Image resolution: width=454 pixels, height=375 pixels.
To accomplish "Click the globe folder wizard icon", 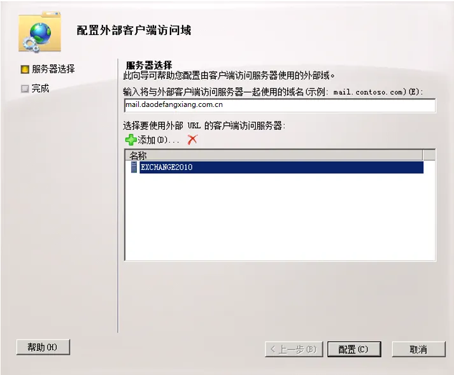I will click(40, 32).
